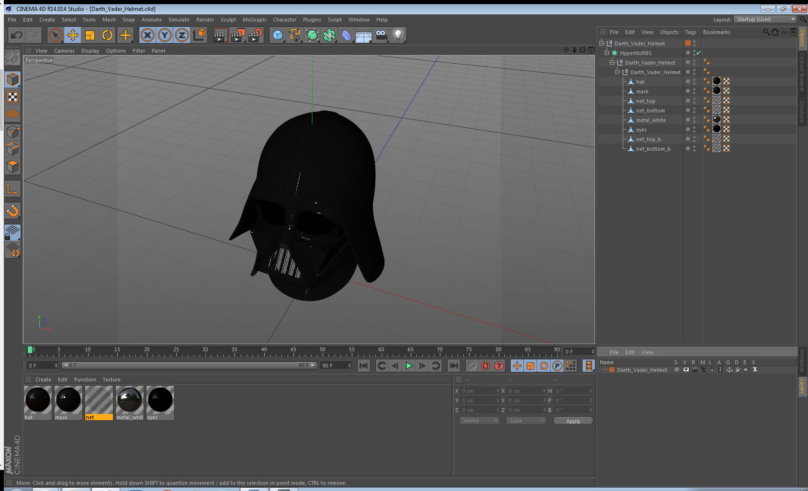Select metal_white object in tree
The width and height of the screenshot is (808, 491).
[x=651, y=120]
